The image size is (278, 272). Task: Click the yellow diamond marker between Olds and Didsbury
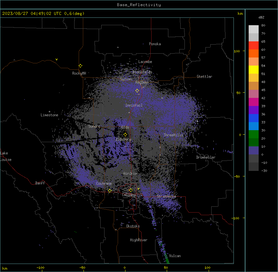(x=125, y=135)
